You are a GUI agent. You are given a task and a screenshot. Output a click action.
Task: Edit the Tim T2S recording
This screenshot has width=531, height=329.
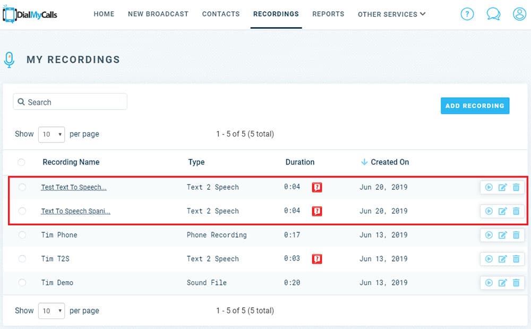click(x=502, y=259)
